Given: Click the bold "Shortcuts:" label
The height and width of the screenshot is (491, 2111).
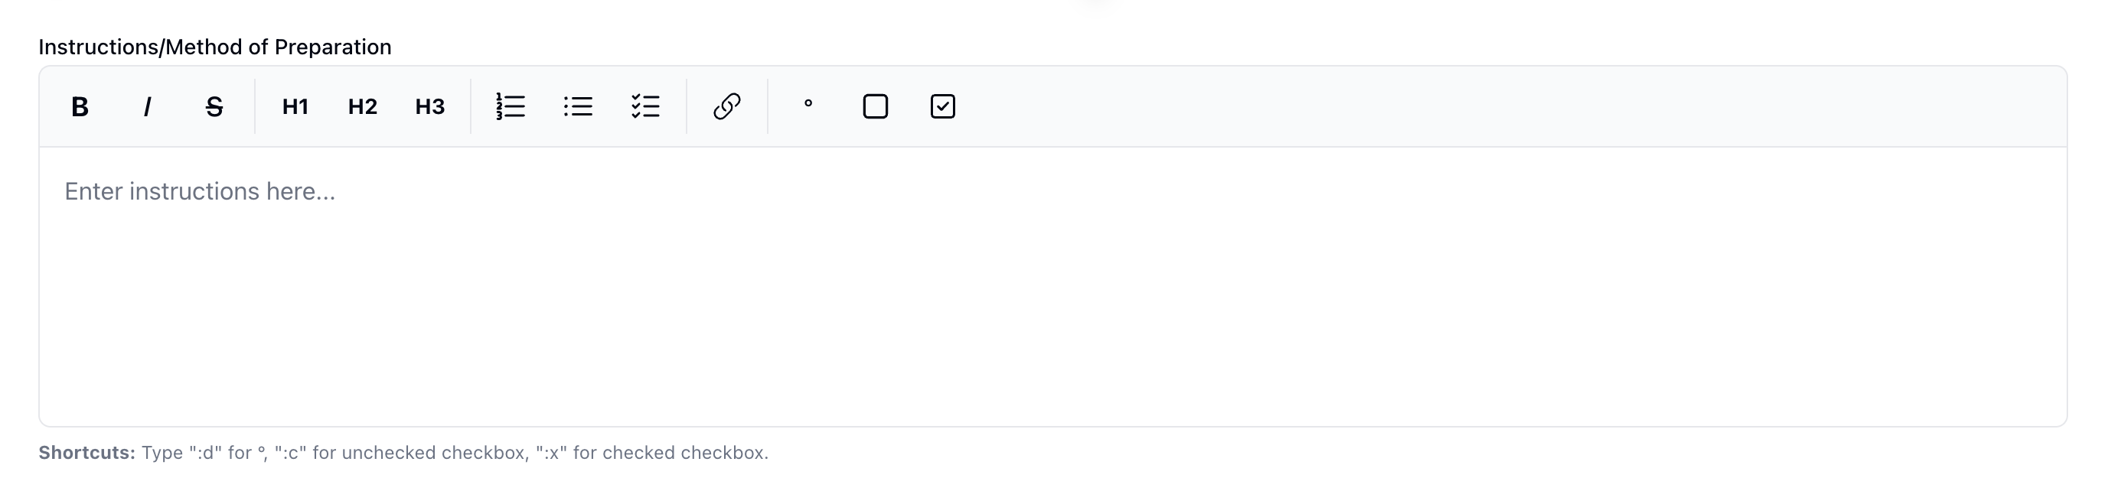Looking at the screenshot, I should tap(86, 453).
